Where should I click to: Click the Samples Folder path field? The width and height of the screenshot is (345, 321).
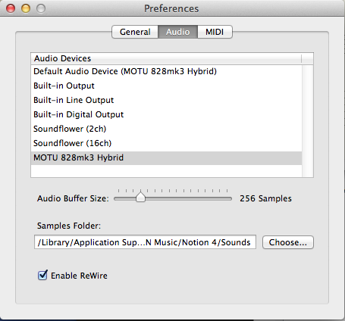(145, 242)
